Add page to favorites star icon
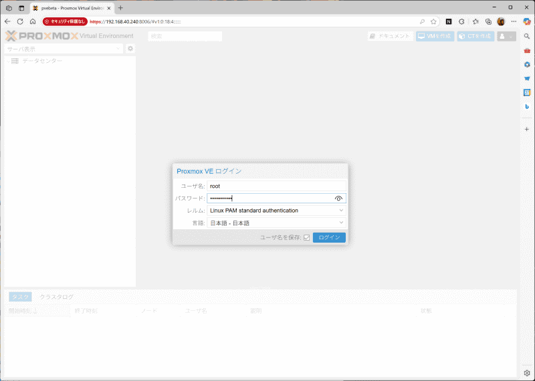 point(433,21)
